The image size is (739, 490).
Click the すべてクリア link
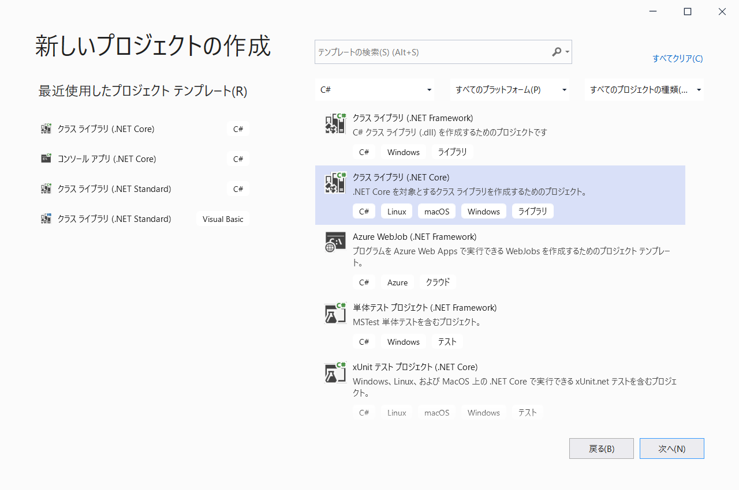677,58
